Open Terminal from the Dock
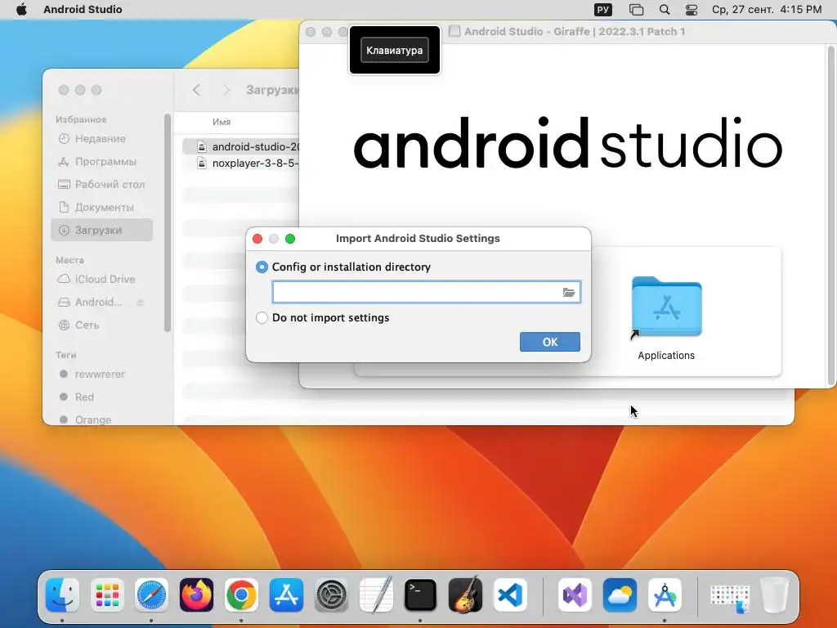 coord(420,595)
